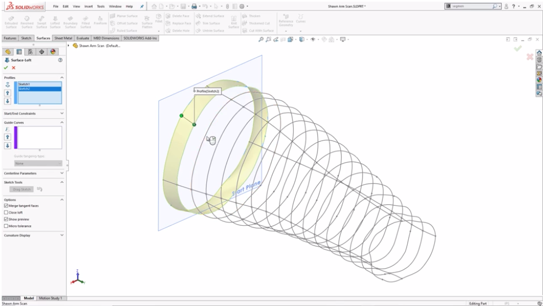The image size is (543, 306).
Task: Enable Micro tolerance checkbox
Action: [x=6, y=226]
